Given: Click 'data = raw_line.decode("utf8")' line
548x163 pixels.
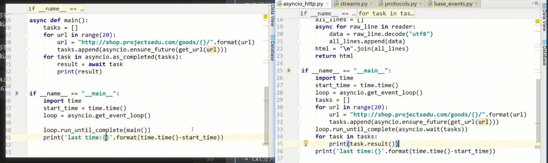Looking at the screenshot, I should pyautogui.click(x=381, y=34).
